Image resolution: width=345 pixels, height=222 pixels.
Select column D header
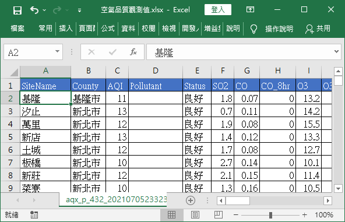(156, 71)
